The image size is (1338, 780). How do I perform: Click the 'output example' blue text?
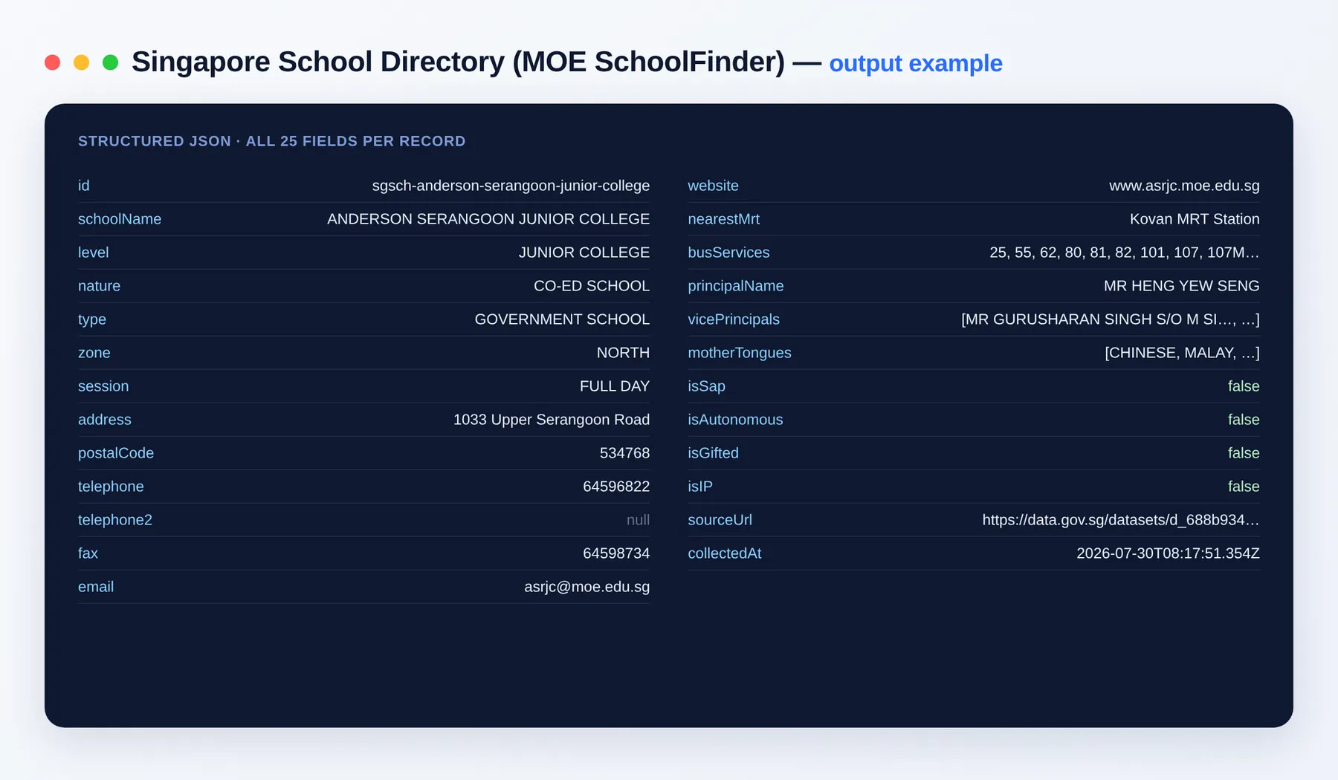pos(916,64)
